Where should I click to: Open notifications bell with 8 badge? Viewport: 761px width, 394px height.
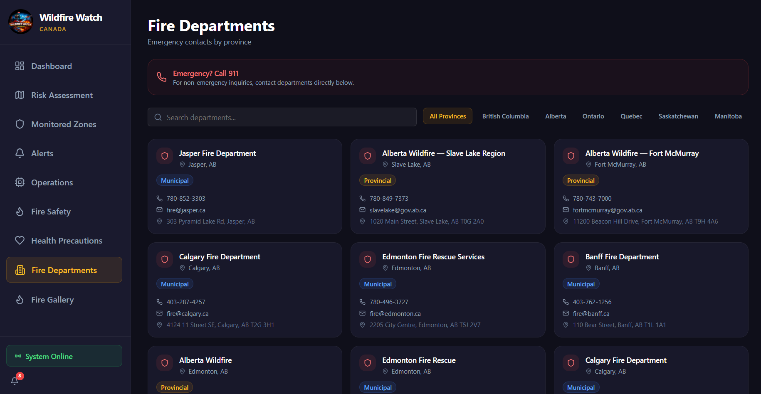(15, 380)
